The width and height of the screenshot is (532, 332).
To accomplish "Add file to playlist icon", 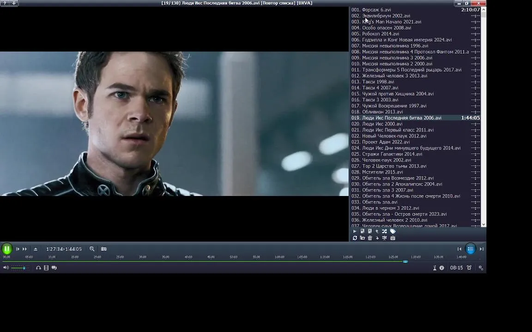I will (363, 231).
